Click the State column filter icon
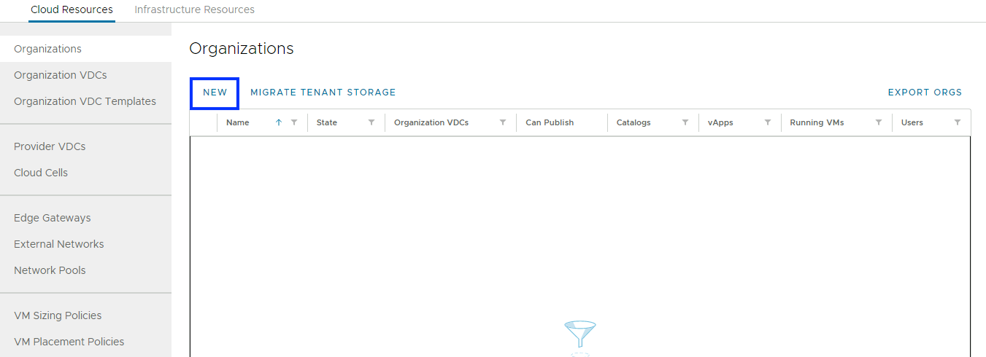Screen dimensions: 986x357 pos(371,122)
